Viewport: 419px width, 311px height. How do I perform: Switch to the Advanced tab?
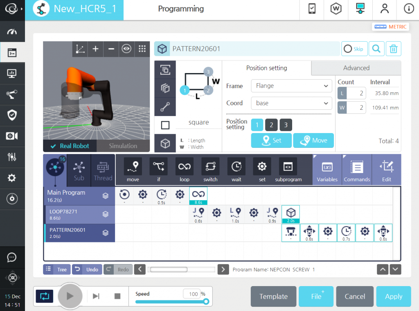click(x=356, y=68)
